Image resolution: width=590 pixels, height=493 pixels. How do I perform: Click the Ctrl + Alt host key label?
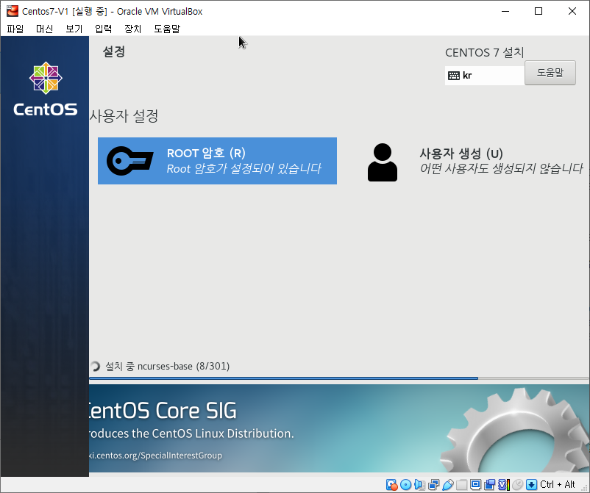[558, 484]
